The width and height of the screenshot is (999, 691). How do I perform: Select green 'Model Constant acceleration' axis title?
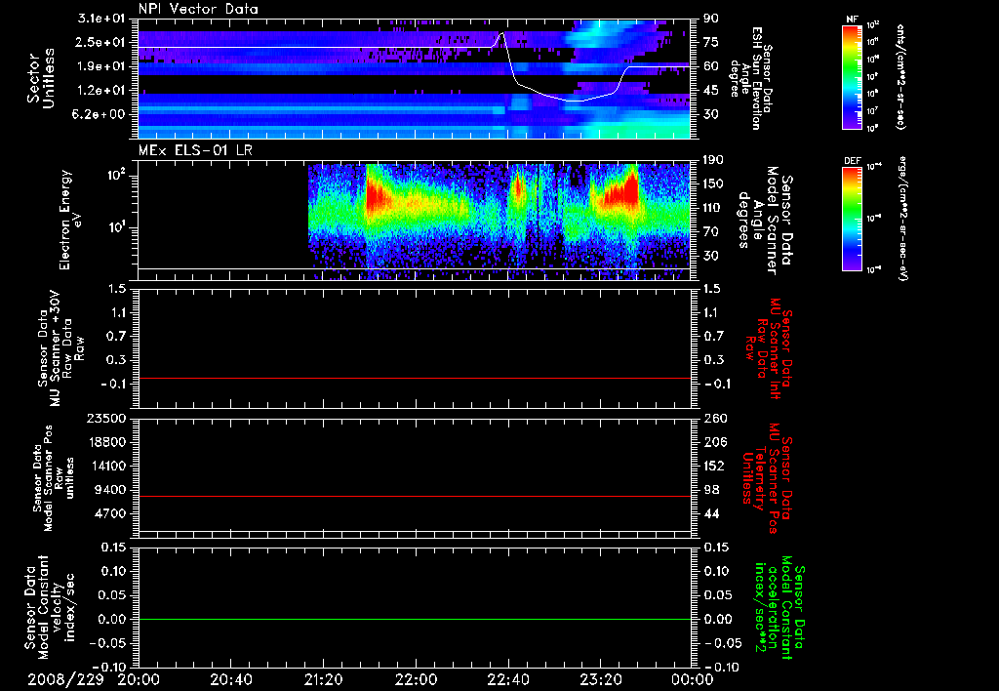click(x=779, y=607)
